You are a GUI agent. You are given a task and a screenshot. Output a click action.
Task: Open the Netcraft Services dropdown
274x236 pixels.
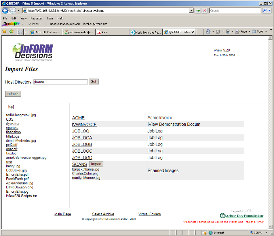[34, 24]
